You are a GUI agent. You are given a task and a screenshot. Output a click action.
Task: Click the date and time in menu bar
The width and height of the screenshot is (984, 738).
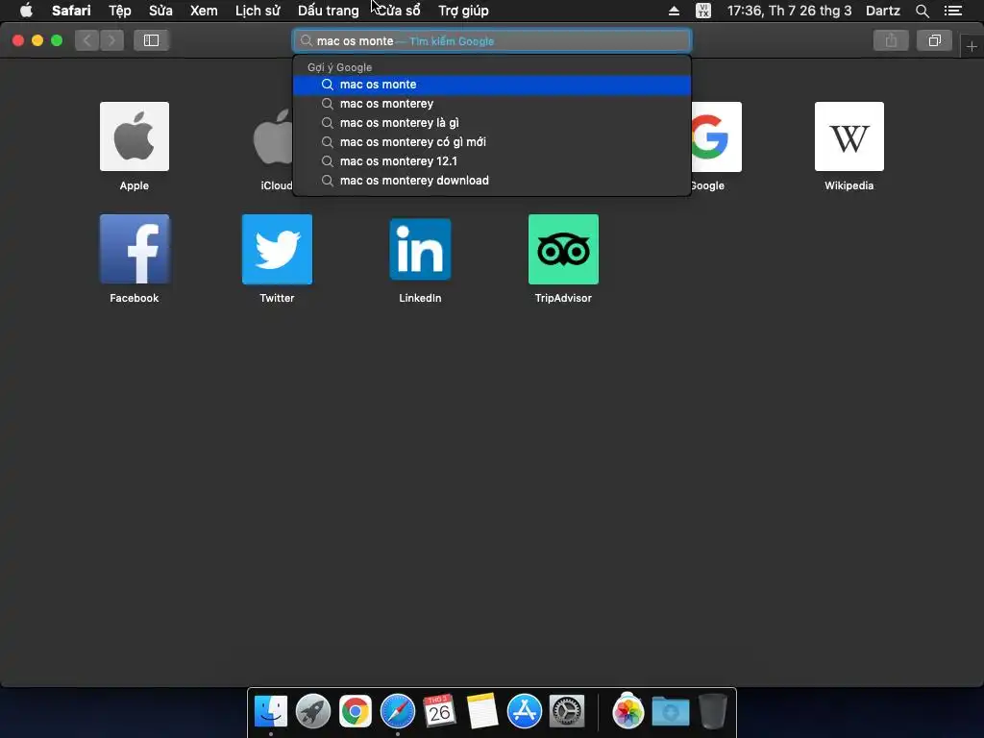tap(790, 11)
